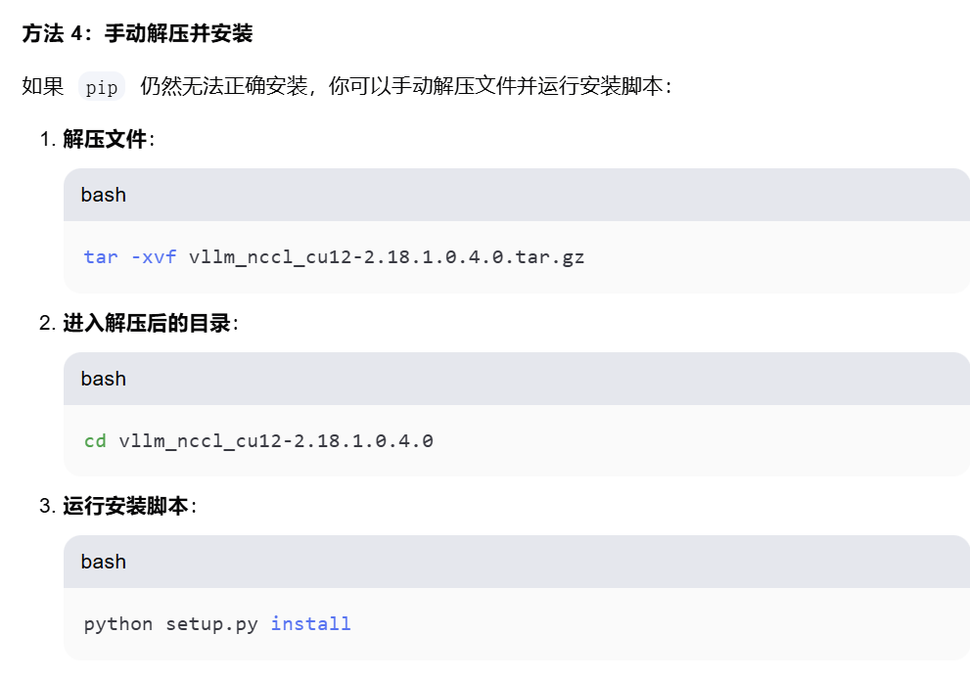
Task: Click the bash header above the tar command
Action: click(x=104, y=195)
